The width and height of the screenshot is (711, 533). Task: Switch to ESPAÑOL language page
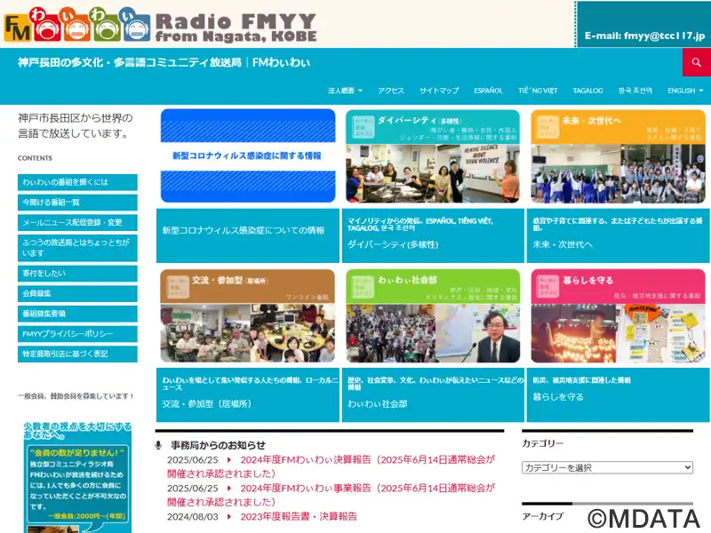pos(488,91)
